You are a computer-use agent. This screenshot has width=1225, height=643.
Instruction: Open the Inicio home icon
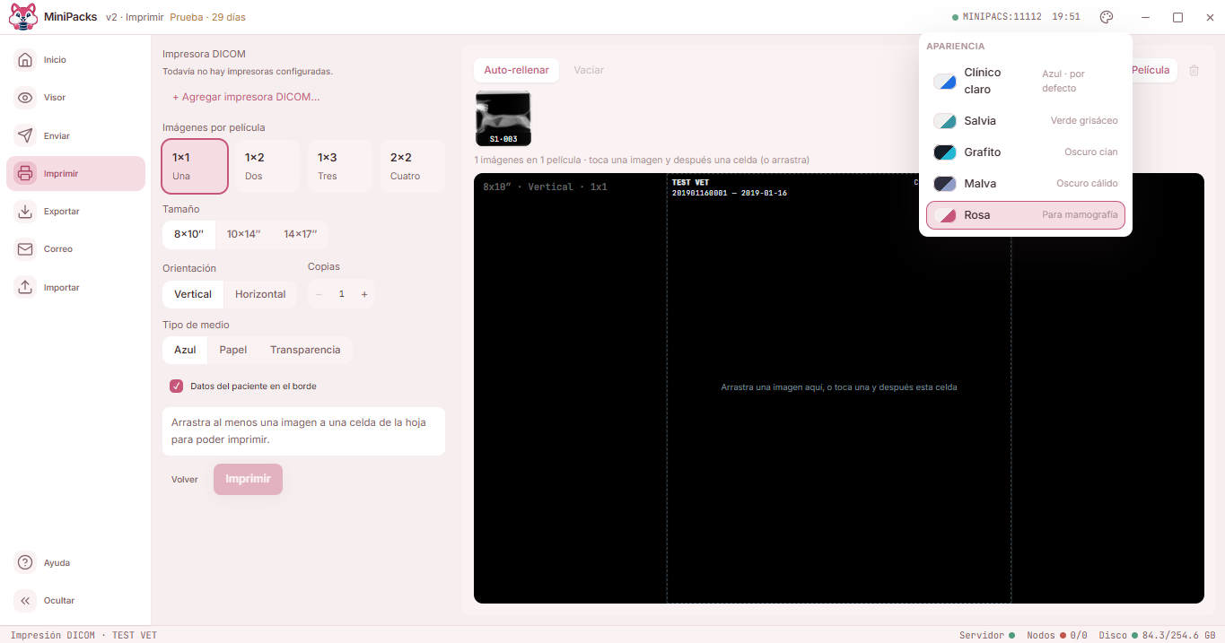coord(25,60)
